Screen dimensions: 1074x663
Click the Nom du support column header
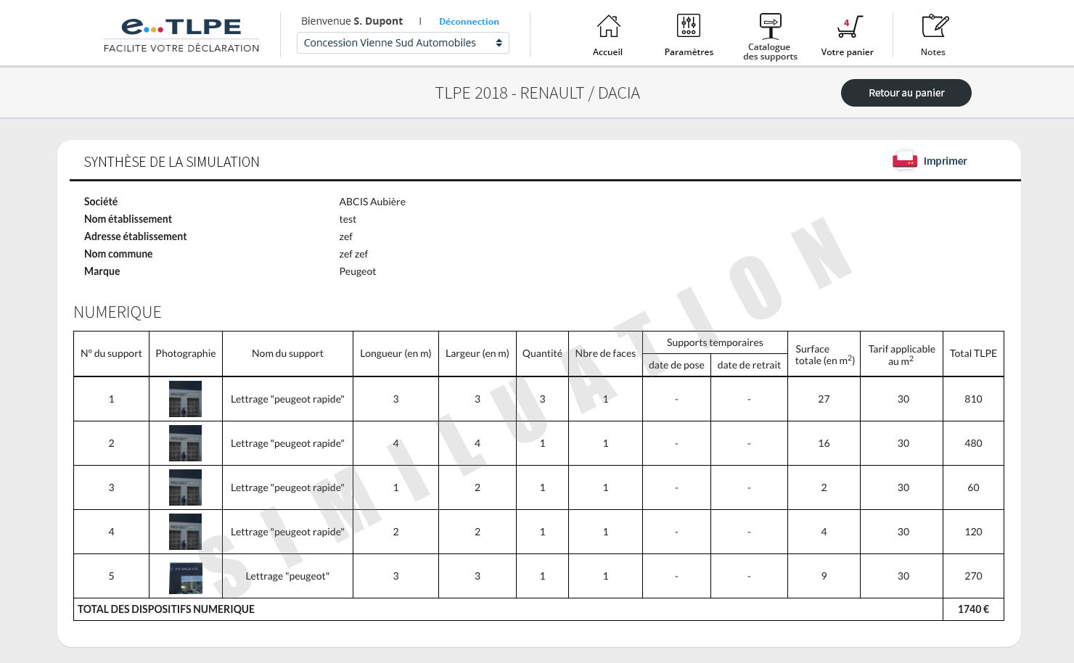point(287,353)
